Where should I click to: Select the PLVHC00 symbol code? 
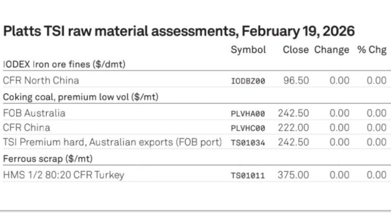(x=248, y=128)
